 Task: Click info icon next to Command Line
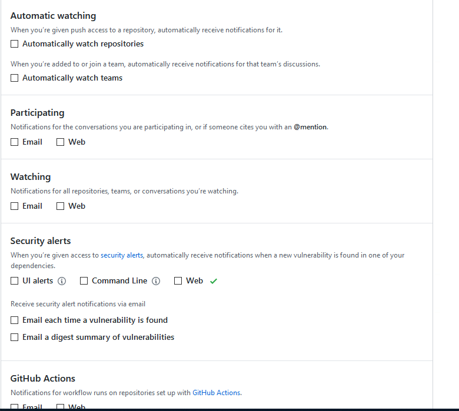pos(156,281)
